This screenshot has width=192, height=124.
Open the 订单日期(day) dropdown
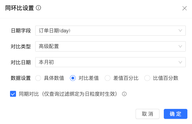pos(108,31)
